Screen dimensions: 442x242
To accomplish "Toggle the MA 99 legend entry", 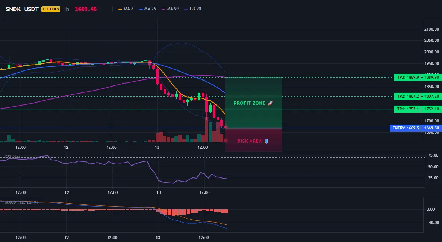I will click(x=170, y=9).
